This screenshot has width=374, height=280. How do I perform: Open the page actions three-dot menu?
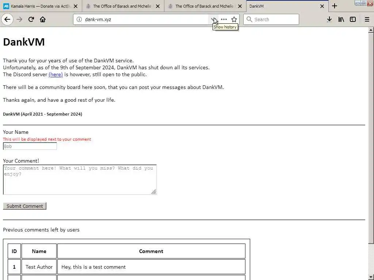click(224, 19)
